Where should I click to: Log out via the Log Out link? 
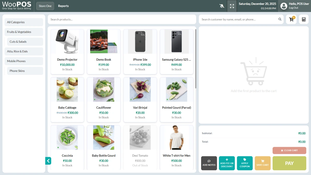[293, 8]
